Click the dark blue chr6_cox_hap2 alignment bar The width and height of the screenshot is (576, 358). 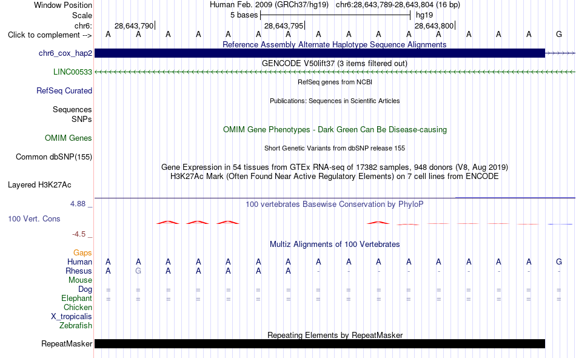pyautogui.click(x=320, y=53)
